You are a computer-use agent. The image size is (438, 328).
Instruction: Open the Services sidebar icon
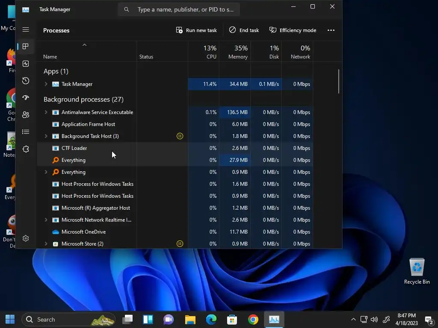[26, 149]
